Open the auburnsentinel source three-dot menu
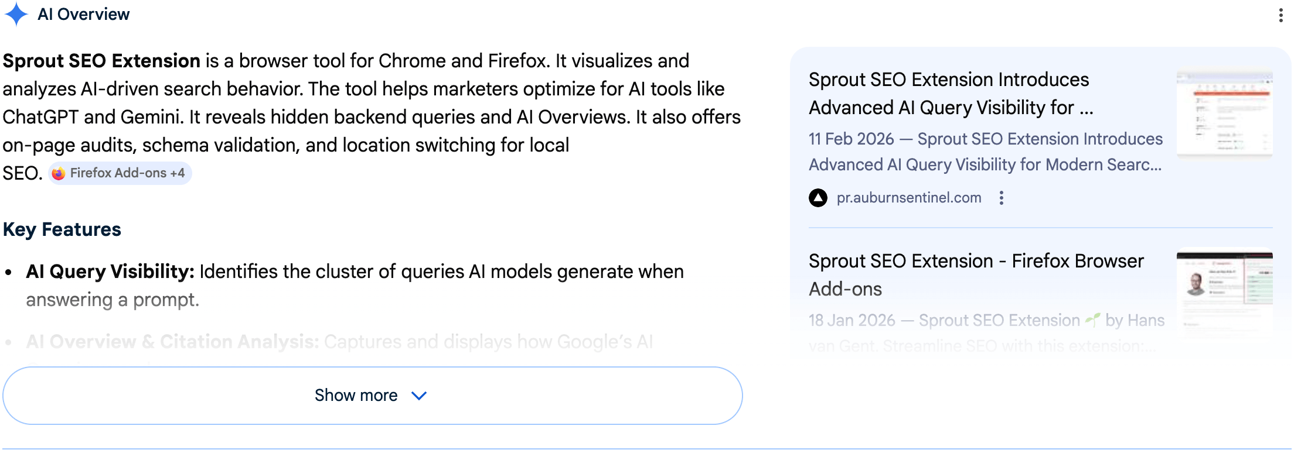The height and width of the screenshot is (453, 1301). (1002, 198)
